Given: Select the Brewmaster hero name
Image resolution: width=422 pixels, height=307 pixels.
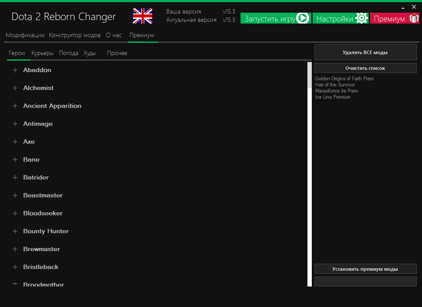Looking at the screenshot, I should [42, 249].
